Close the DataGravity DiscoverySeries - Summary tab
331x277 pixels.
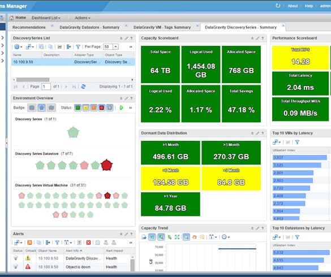point(283,26)
